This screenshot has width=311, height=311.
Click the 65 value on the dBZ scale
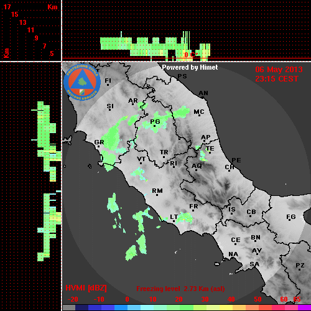pyautogui.click(x=297, y=299)
